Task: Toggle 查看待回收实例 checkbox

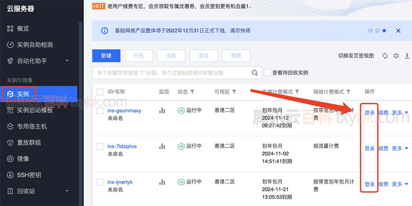Action: tap(267, 73)
